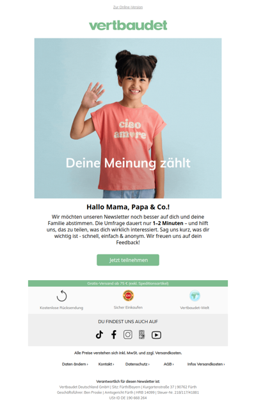Click the Kostenlose Rücksendung text label
Viewport: 256px width, 411px height.
tap(61, 308)
